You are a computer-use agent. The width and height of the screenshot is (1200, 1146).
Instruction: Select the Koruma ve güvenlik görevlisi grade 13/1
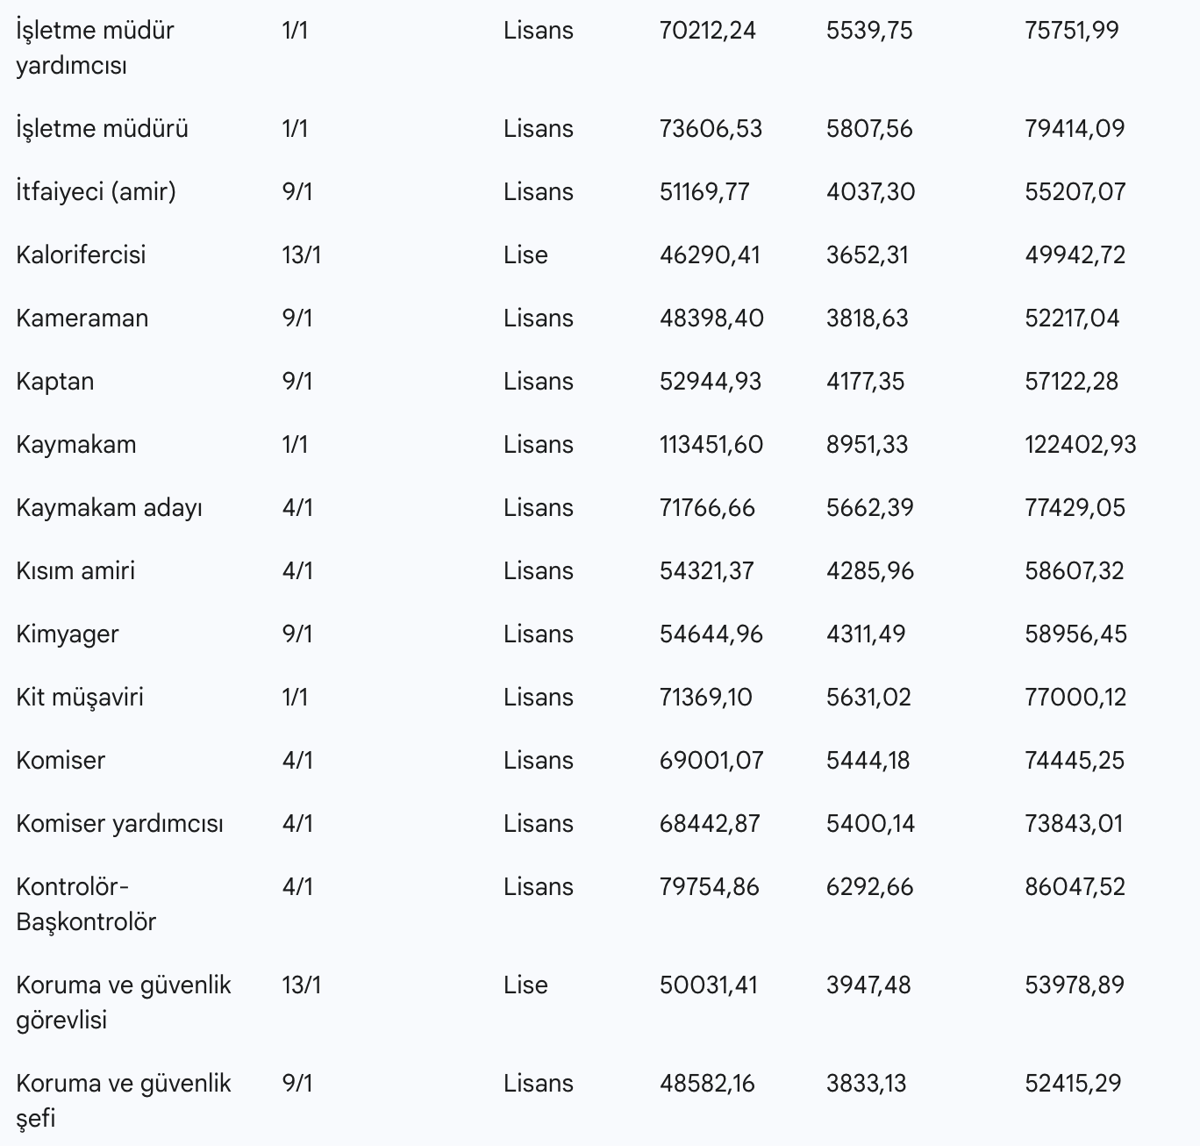[302, 985]
